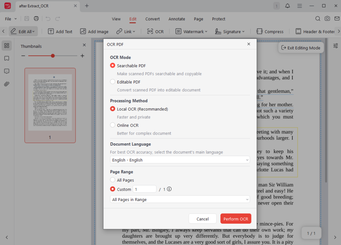This screenshot has height=245, width=341.
Task: Click the custom page range field
Action: (145, 189)
